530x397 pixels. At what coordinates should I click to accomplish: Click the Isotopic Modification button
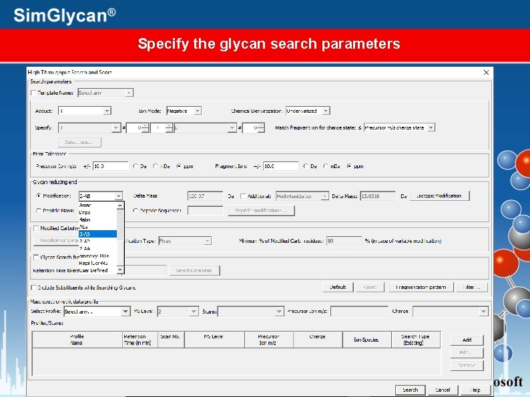tap(439, 196)
